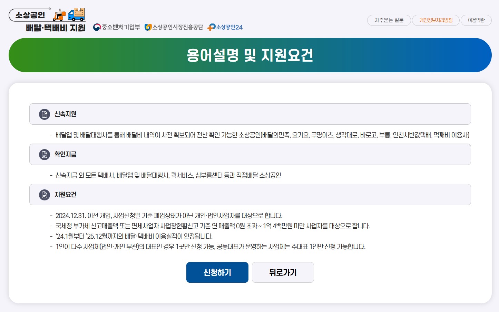Click the document icon beside 확인지급
Viewport: 499px width, 312px height.
44,154
